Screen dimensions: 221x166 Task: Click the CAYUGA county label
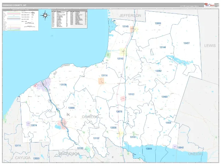tap(23, 158)
